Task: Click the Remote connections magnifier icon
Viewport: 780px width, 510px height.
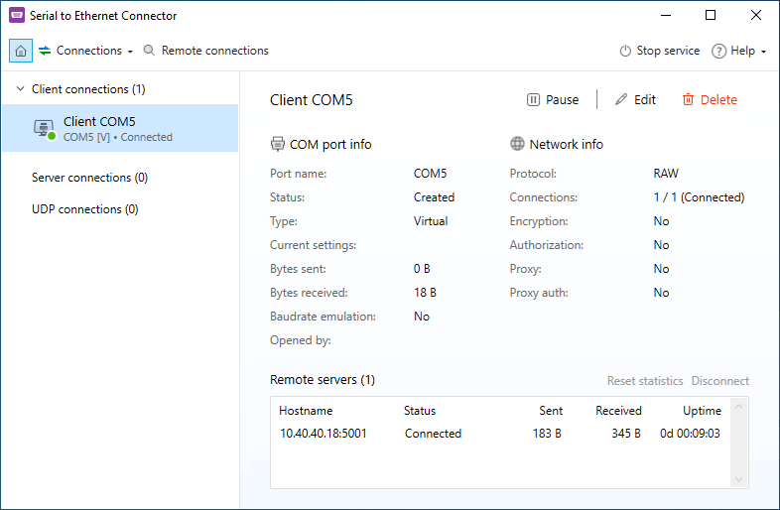Action: [x=149, y=51]
